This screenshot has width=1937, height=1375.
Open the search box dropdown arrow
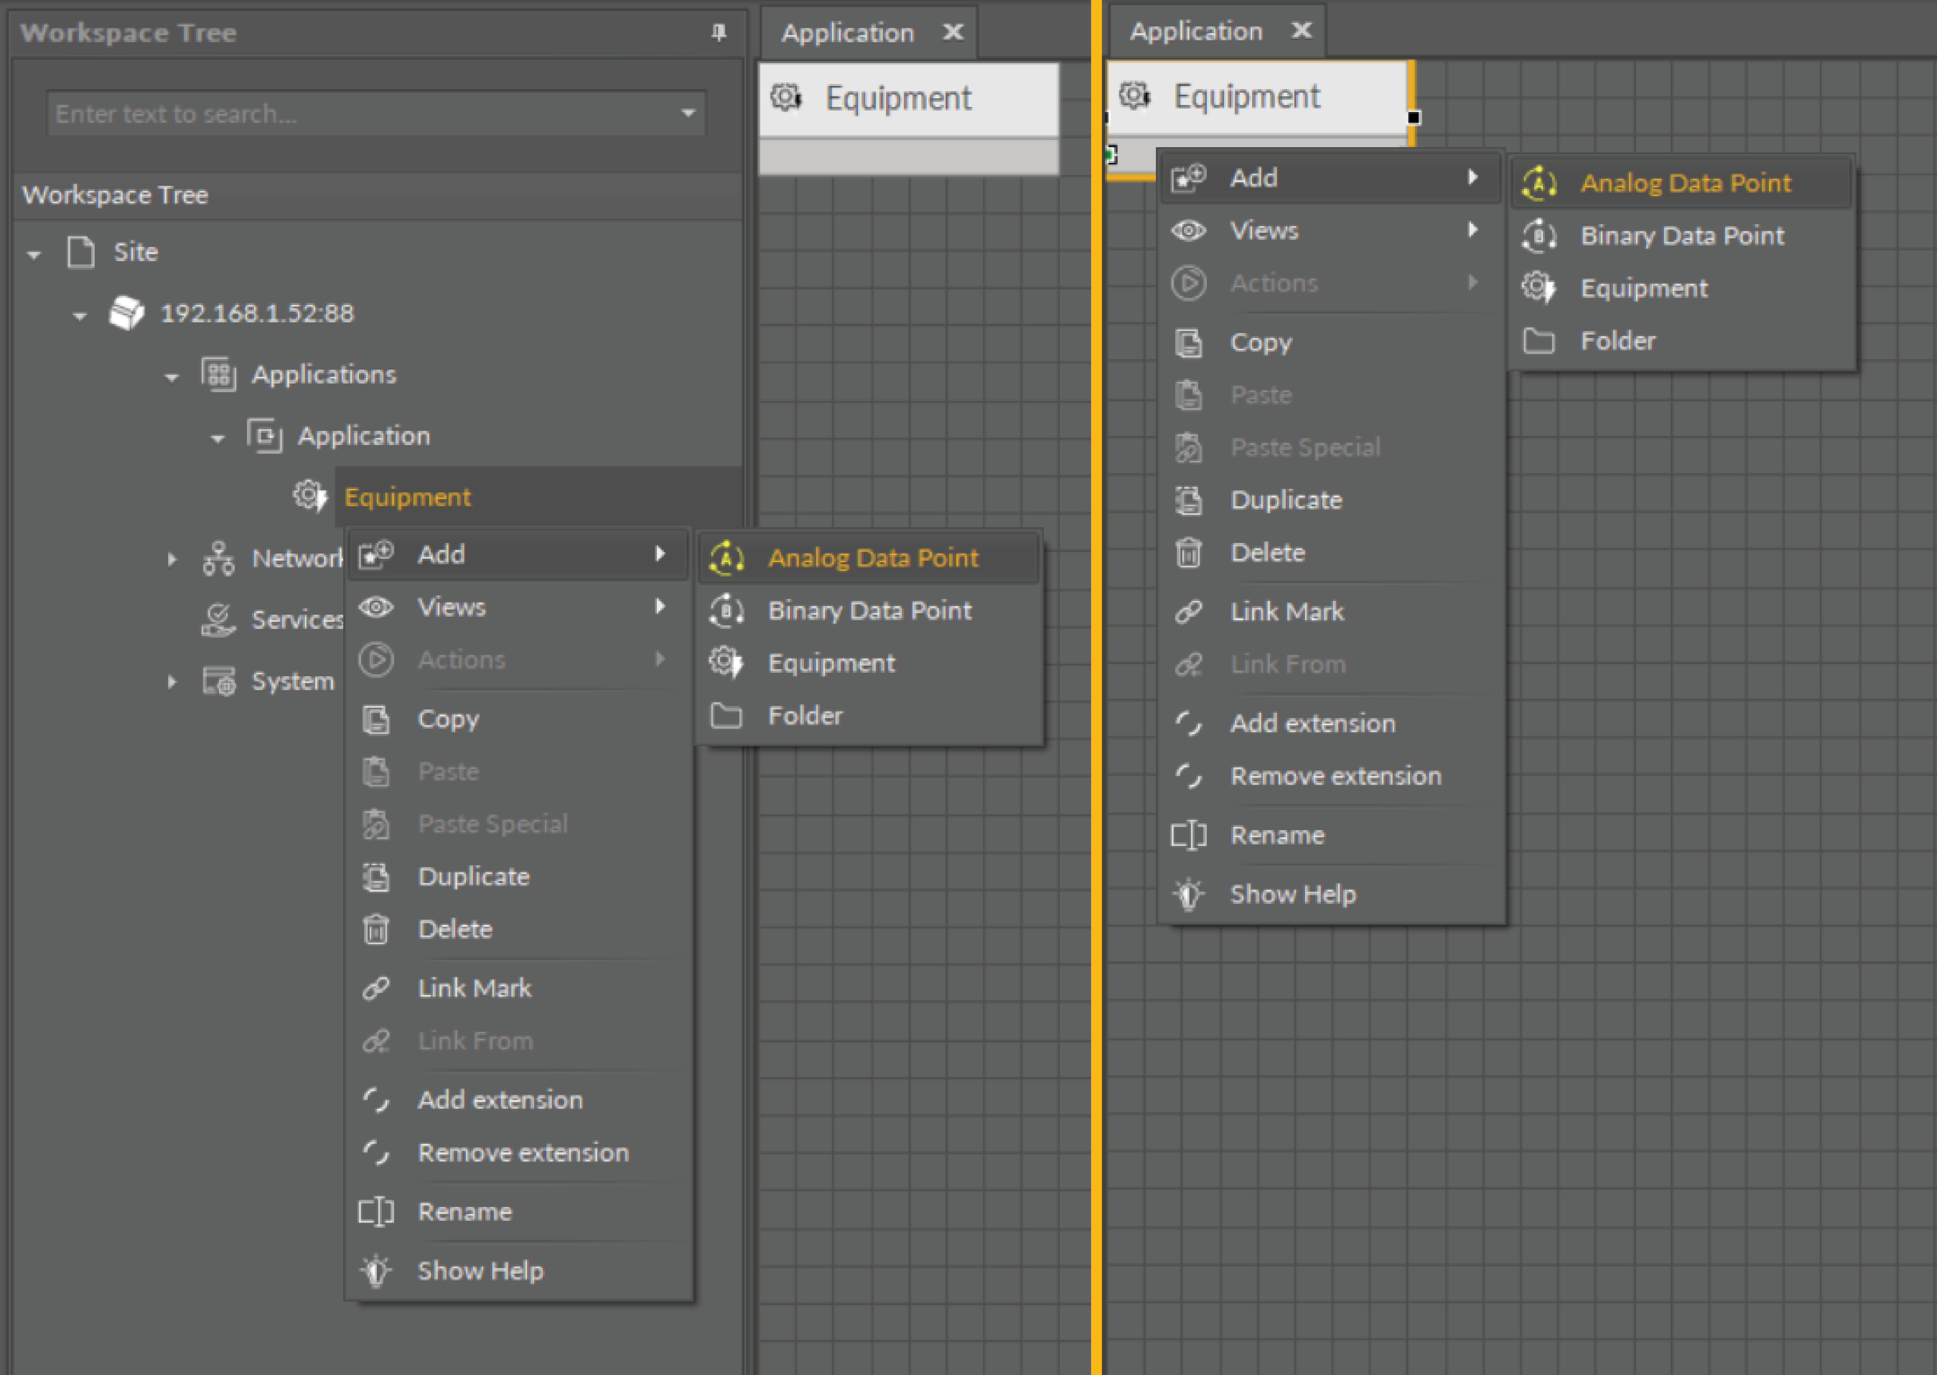pos(688,114)
